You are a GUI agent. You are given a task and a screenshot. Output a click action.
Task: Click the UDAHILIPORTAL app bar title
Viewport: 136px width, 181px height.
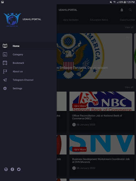pos(68,10)
